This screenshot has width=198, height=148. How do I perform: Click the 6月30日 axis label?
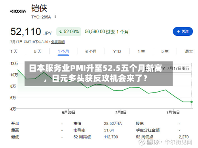click(x=69, y=113)
